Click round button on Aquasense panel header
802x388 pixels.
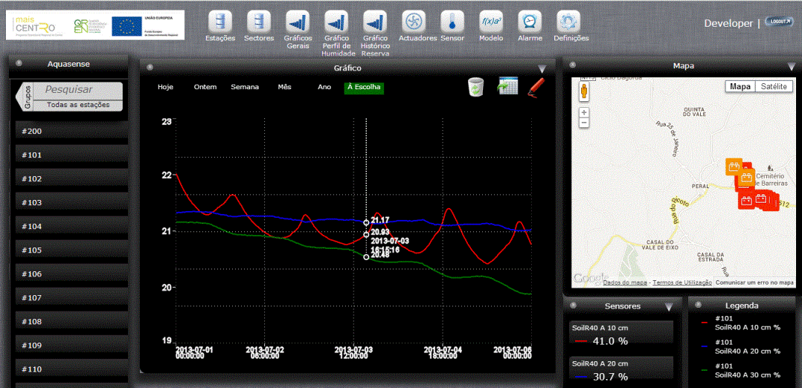tap(19, 63)
